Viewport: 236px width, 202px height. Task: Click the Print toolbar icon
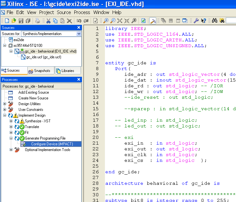click(x=38, y=21)
